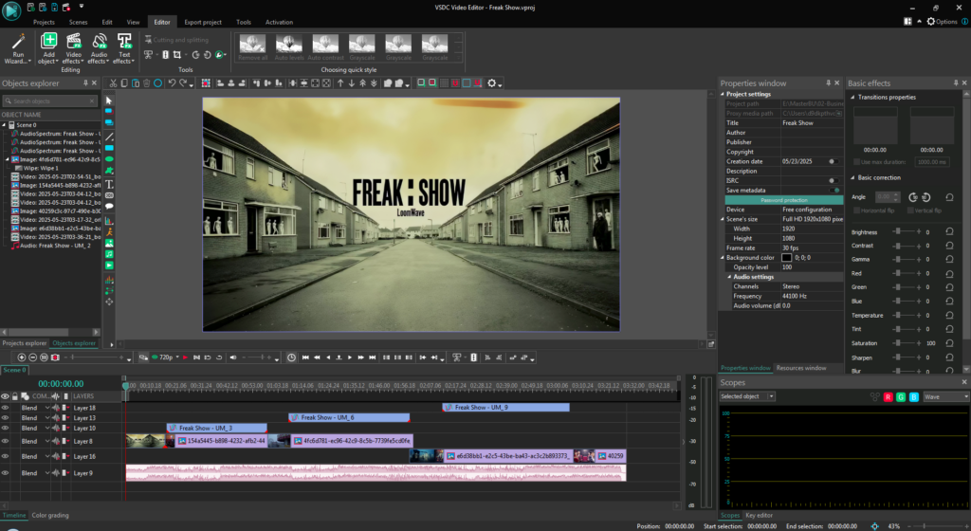This screenshot has height=531, width=971.
Task: Open the Selected object dropdown in Scopes
Action: click(x=747, y=396)
